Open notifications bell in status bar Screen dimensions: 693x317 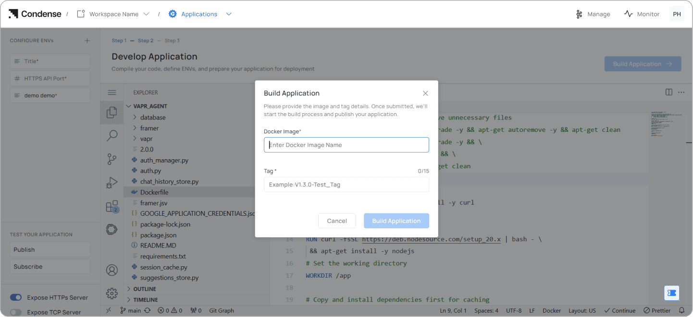[681, 310]
